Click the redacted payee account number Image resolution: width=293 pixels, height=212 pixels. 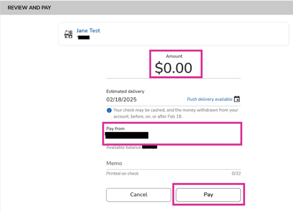[x=84, y=37]
